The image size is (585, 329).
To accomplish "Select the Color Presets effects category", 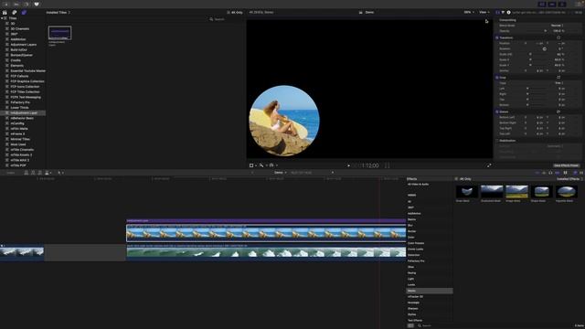I will click(x=416, y=243).
